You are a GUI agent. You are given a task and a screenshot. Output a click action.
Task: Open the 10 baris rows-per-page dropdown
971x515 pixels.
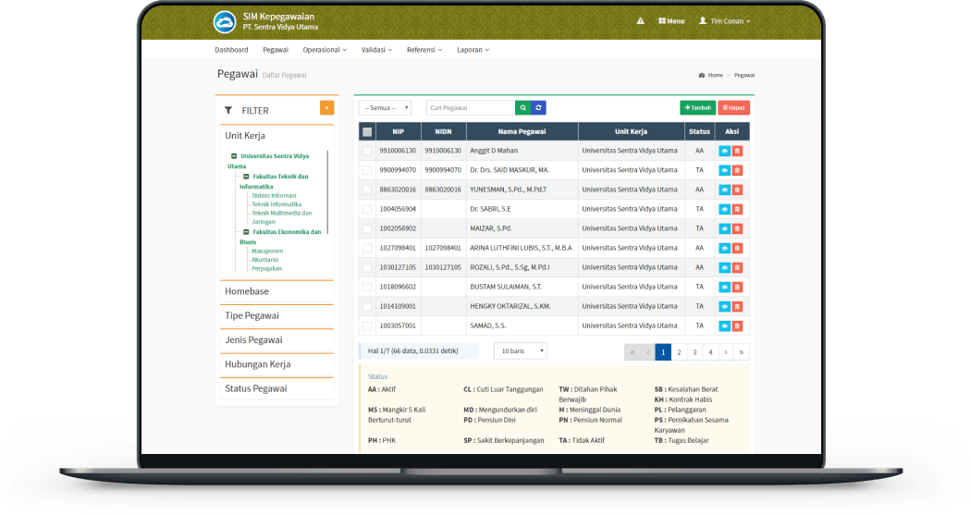[x=520, y=351]
